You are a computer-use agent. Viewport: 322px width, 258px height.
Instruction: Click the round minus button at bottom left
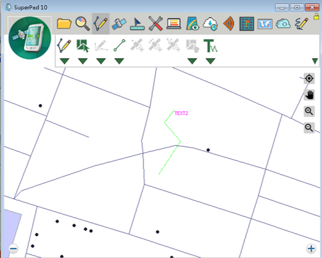(13, 248)
